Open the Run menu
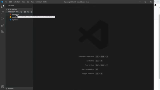Viewport: 160px width, 90px height. point(32,2)
